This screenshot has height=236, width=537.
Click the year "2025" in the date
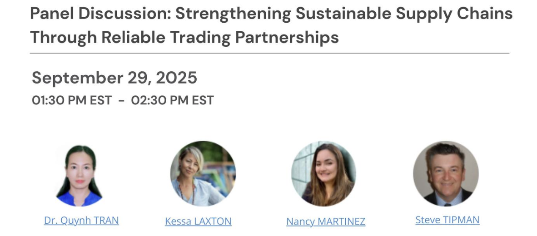pos(177,78)
